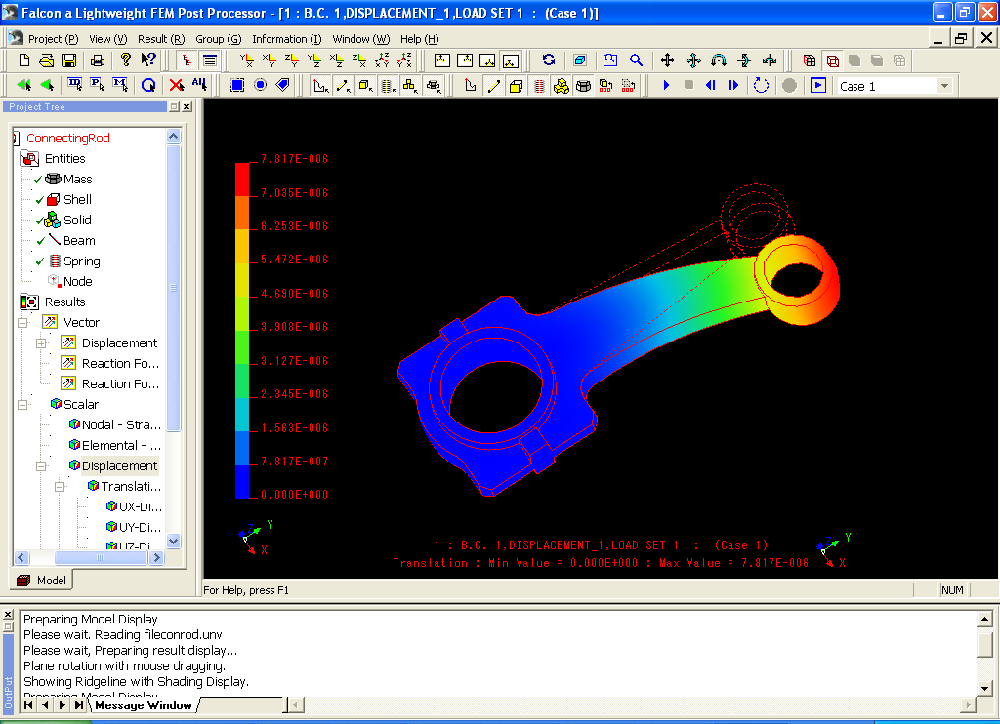Activate the context help arrow-question icon
This screenshot has width=1000, height=724.
[148, 60]
